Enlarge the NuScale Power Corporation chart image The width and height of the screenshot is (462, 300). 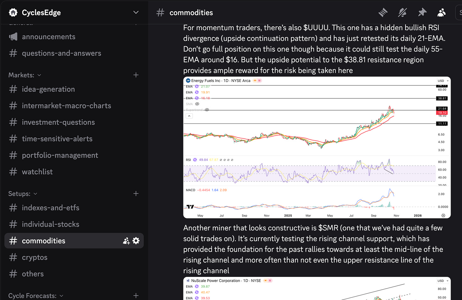[317, 288]
